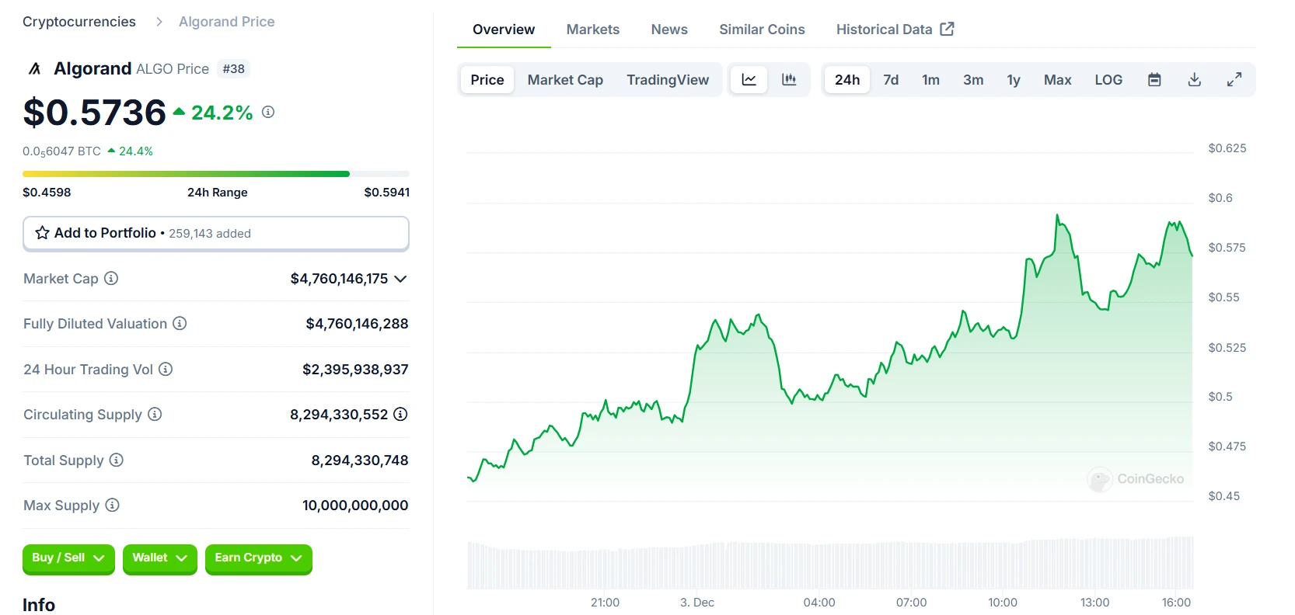This screenshot has width=1295, height=615.
Task: Open Wallet dropdown
Action: (159, 558)
